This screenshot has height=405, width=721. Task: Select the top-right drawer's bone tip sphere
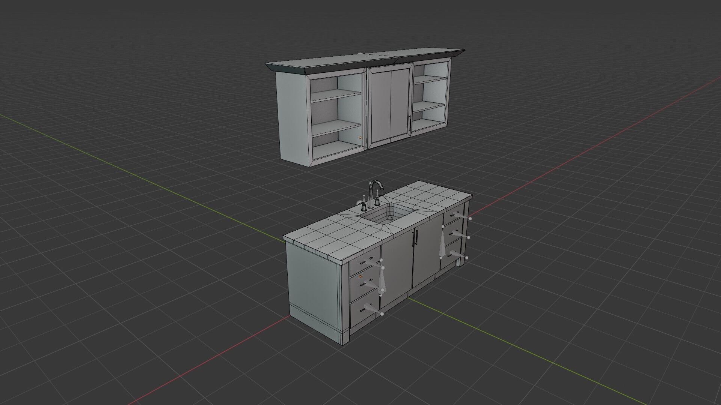coord(470,218)
